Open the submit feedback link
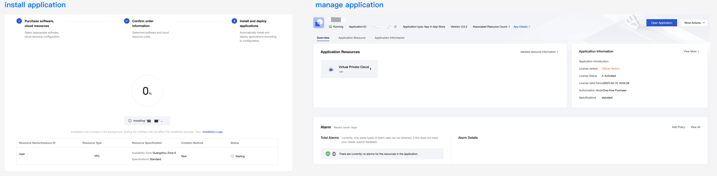 367,142
